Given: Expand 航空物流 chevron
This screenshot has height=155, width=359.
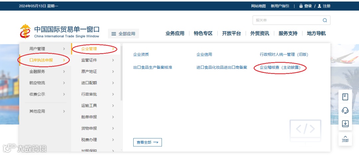Looking at the screenshot, I should point(64,83).
